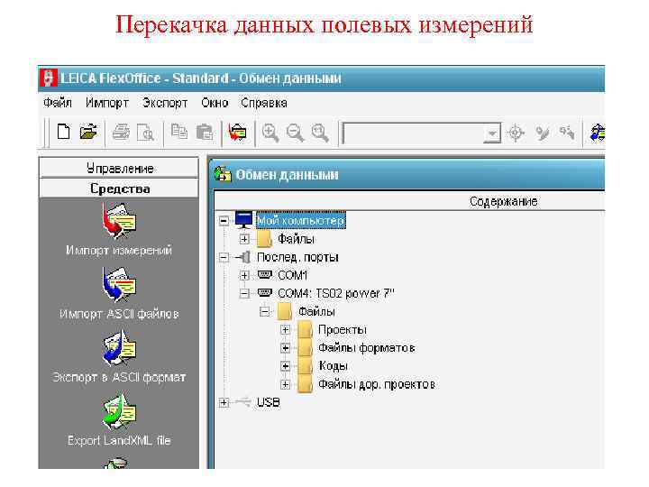This screenshot has width=649, height=487.
Task: Collapse the COM4: TS02 power 7" node
Action: coord(244,294)
